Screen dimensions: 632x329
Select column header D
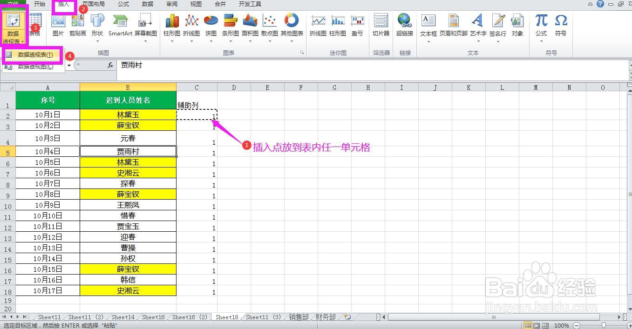pyautogui.click(x=234, y=87)
